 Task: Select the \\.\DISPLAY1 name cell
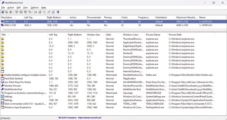pyautogui.click(x=205, y=22)
